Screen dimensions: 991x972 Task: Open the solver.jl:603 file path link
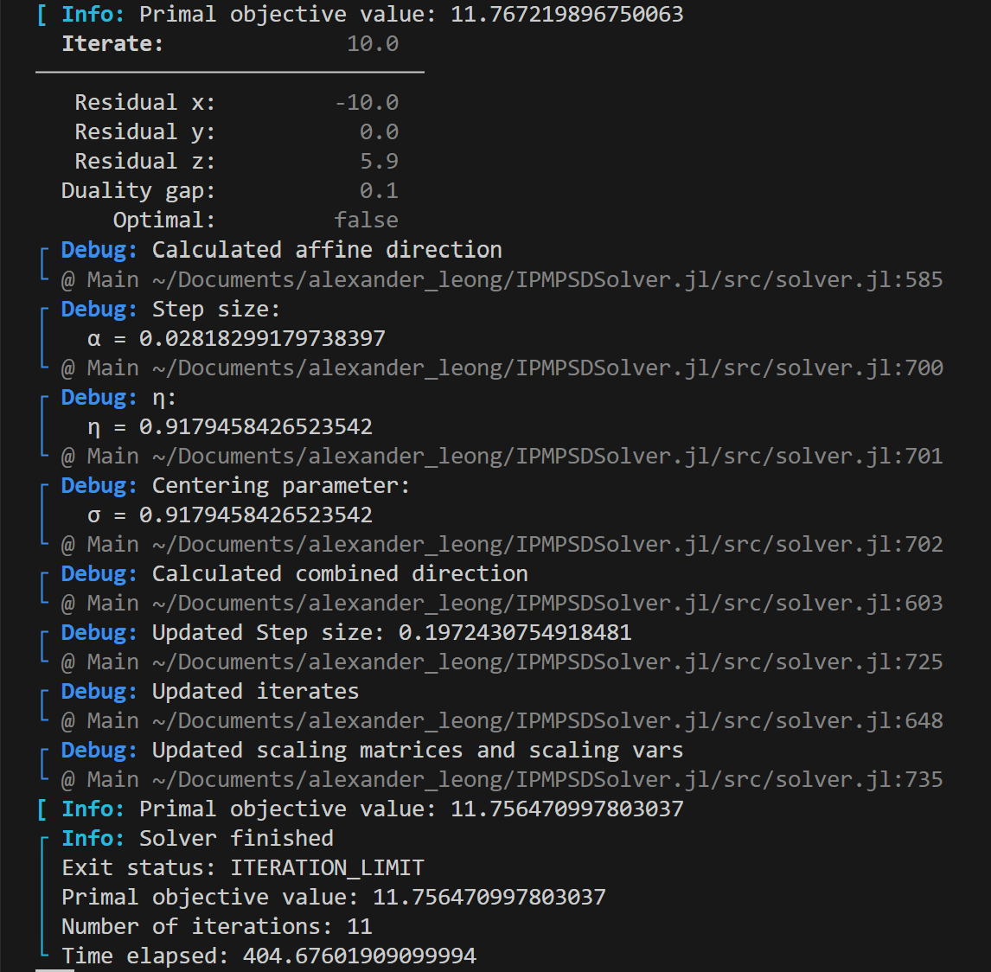point(547,603)
